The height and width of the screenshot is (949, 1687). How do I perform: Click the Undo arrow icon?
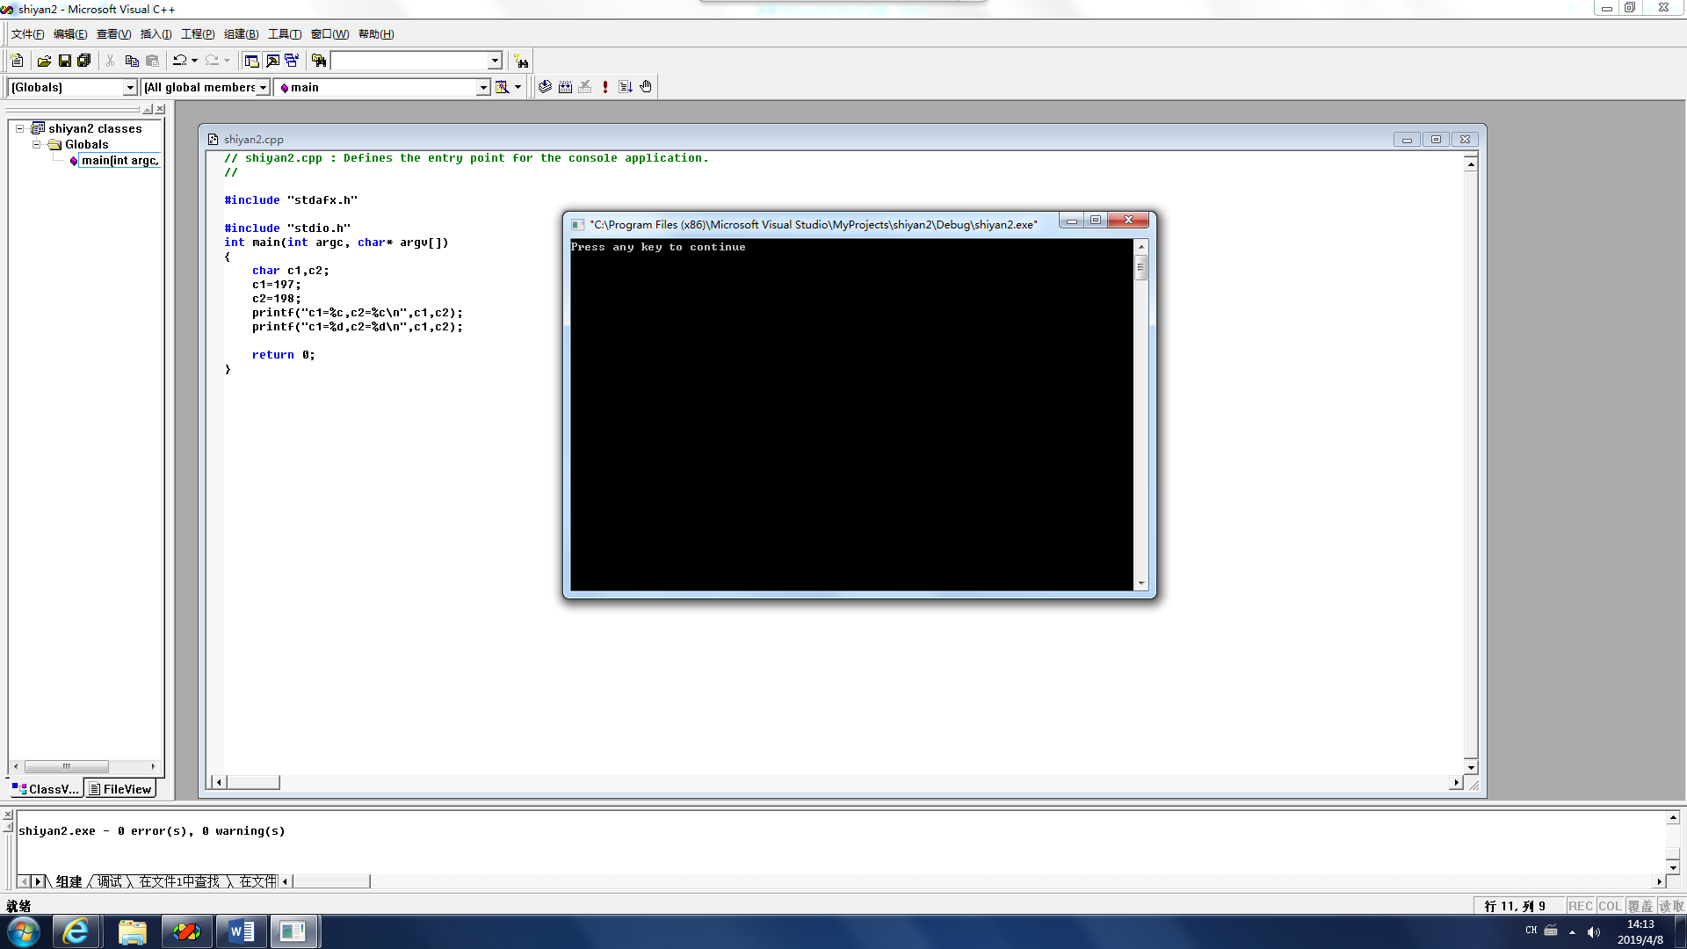pos(179,61)
